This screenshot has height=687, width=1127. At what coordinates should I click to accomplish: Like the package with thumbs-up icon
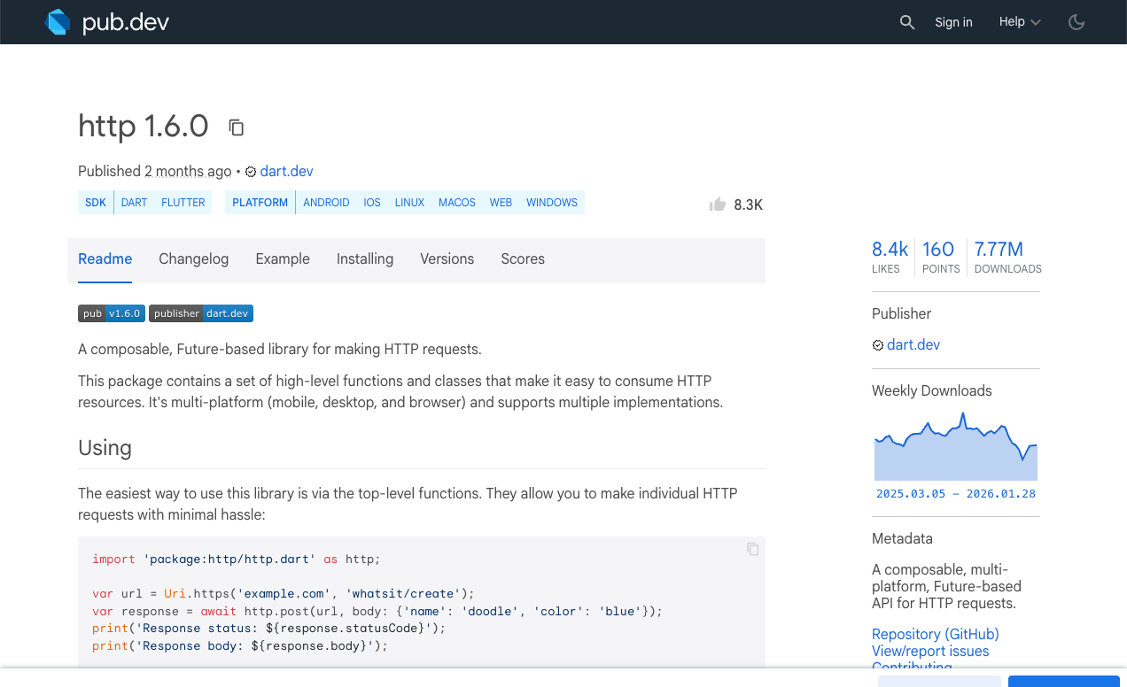718,205
